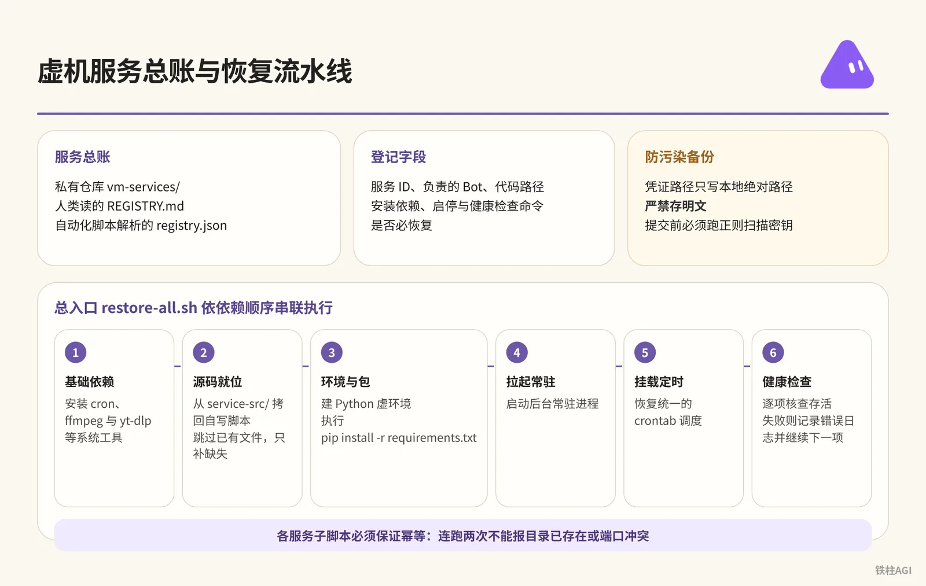The image size is (926, 586).
Task: Click the 环境与包 step title
Action: (346, 382)
